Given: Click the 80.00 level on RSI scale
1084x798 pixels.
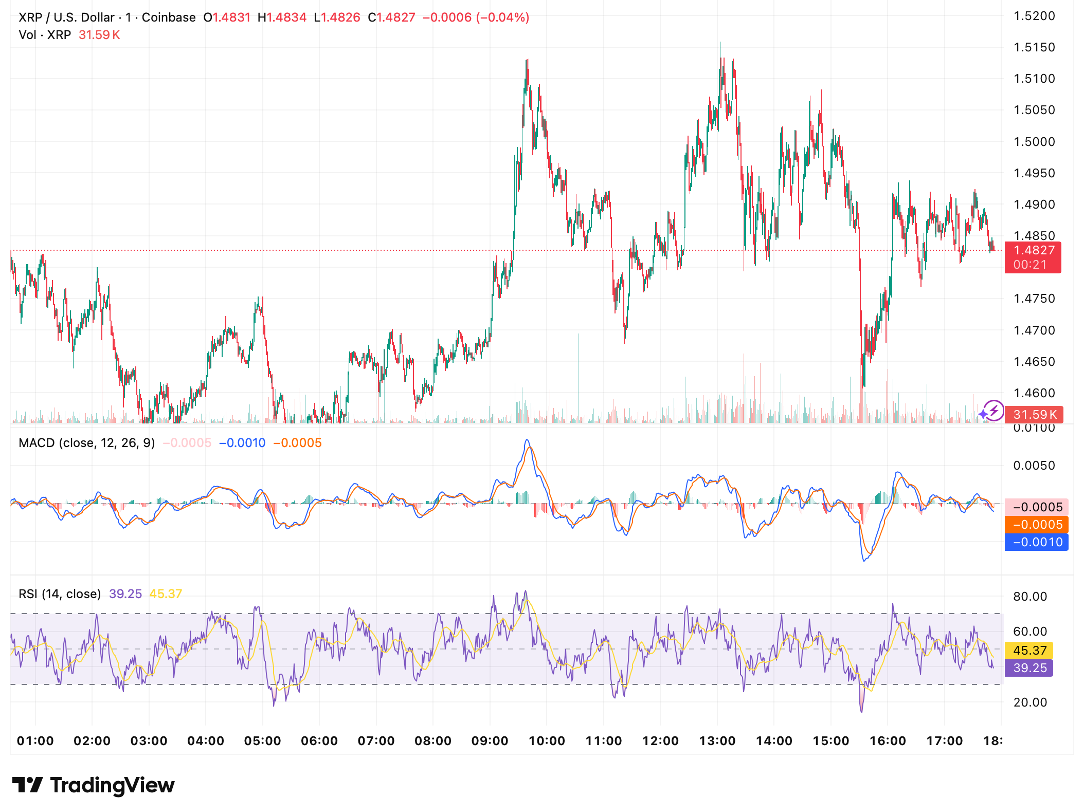Looking at the screenshot, I should coord(1029,597).
